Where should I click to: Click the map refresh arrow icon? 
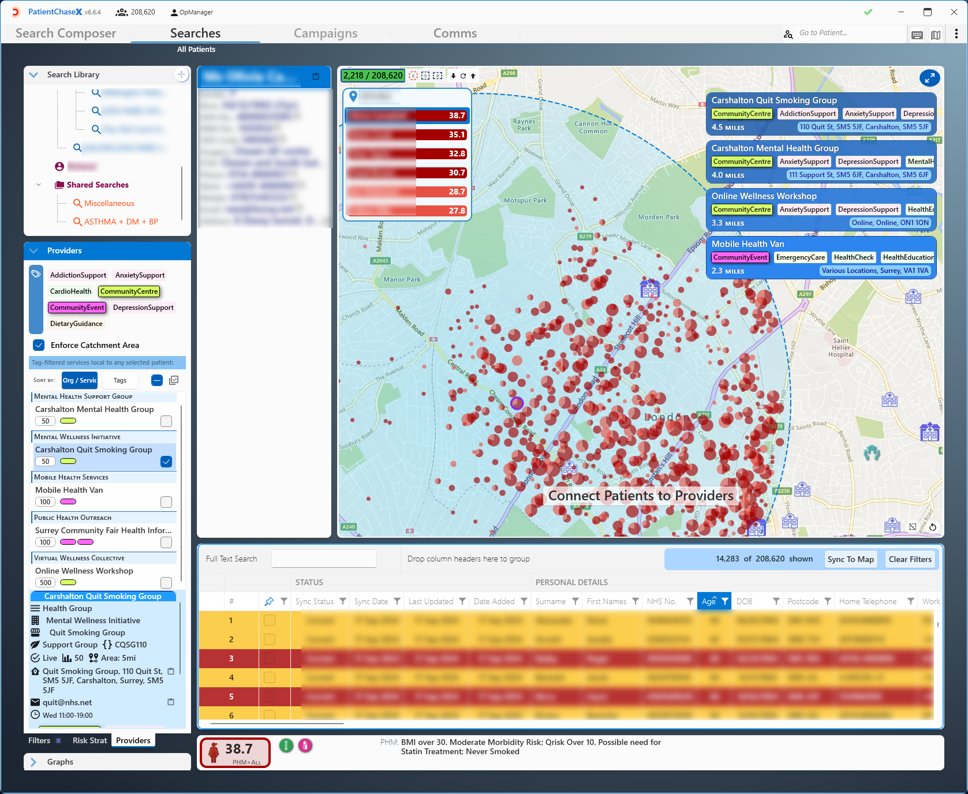(x=463, y=76)
